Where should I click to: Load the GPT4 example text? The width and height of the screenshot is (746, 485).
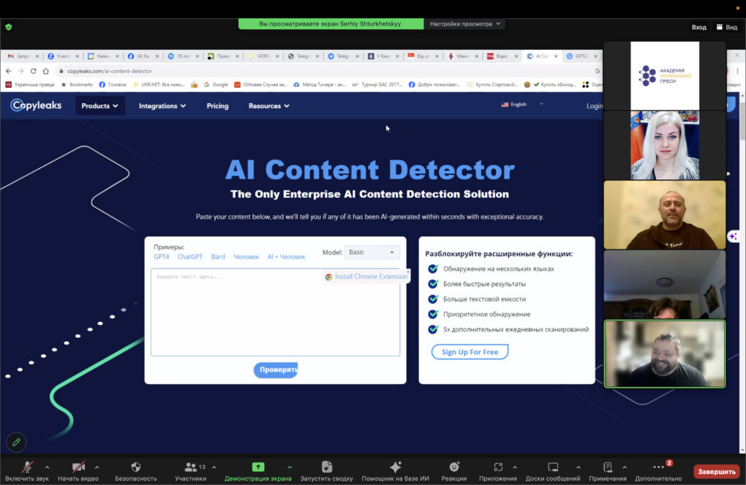[162, 257]
